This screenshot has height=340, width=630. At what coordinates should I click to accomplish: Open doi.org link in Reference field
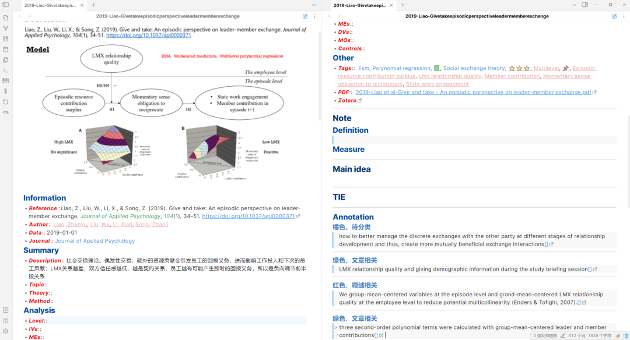(249, 216)
